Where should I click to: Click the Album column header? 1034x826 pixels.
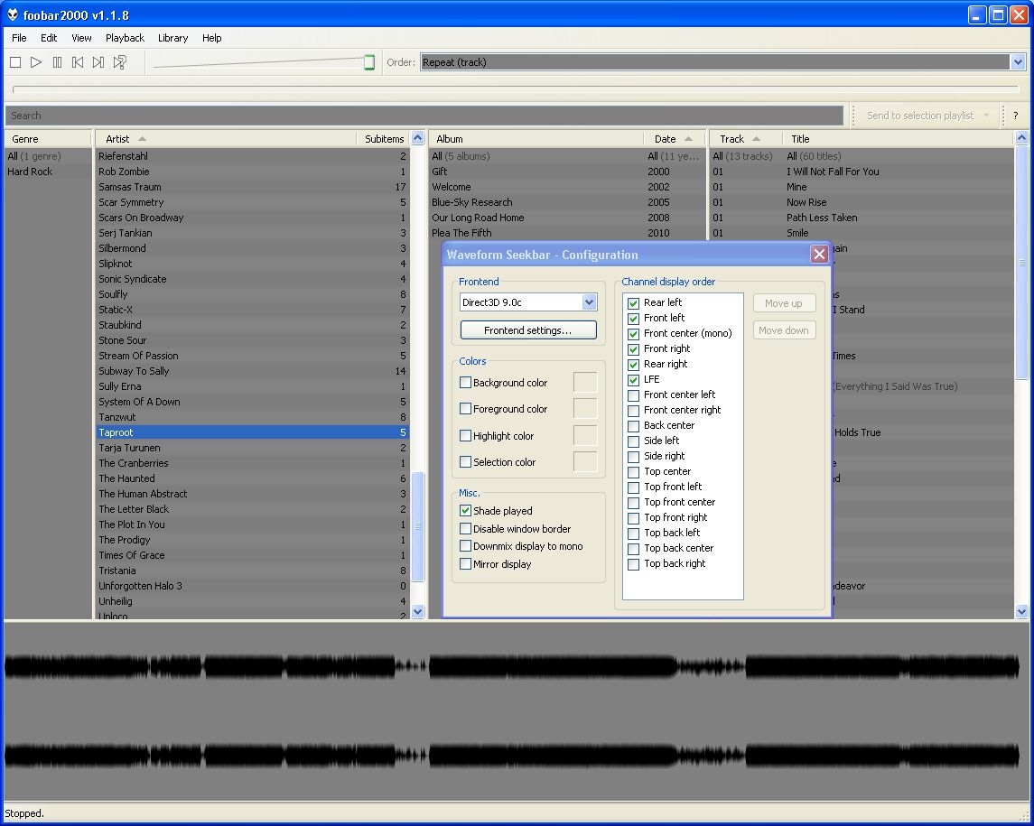(536, 138)
